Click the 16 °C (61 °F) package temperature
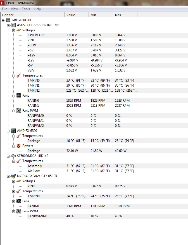188x245 pixels. (76, 141)
